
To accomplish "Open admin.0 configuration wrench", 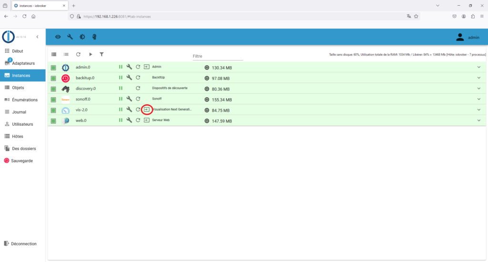I will pyautogui.click(x=129, y=67).
